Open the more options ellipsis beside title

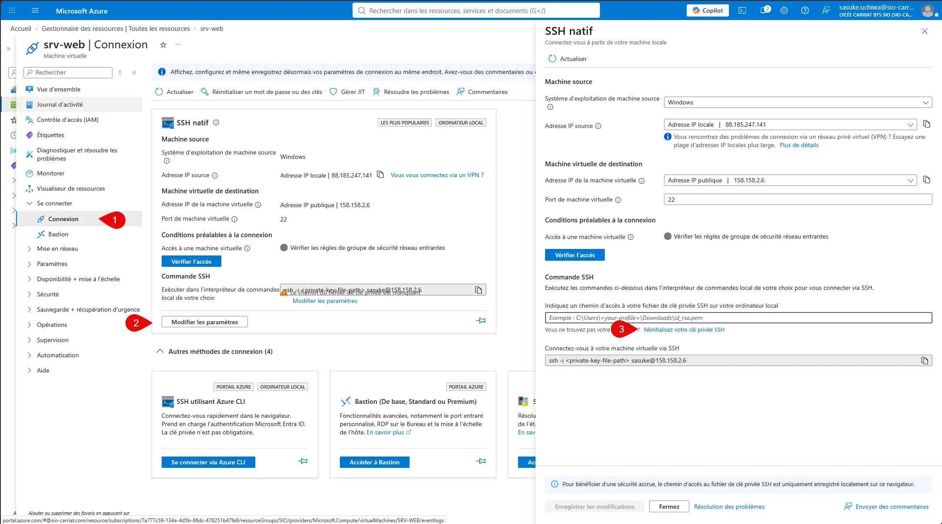(178, 45)
